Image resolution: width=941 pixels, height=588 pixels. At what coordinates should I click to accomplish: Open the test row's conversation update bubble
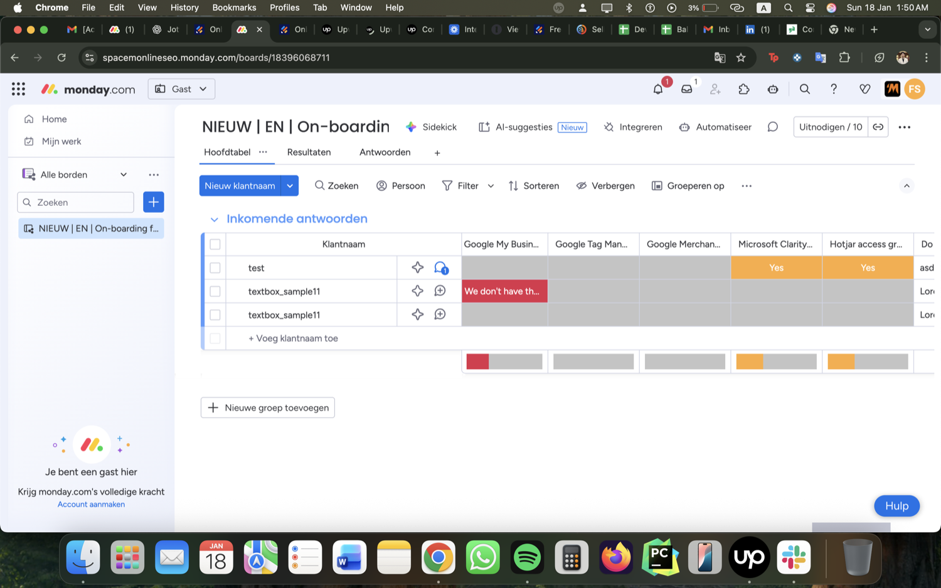pyautogui.click(x=440, y=268)
